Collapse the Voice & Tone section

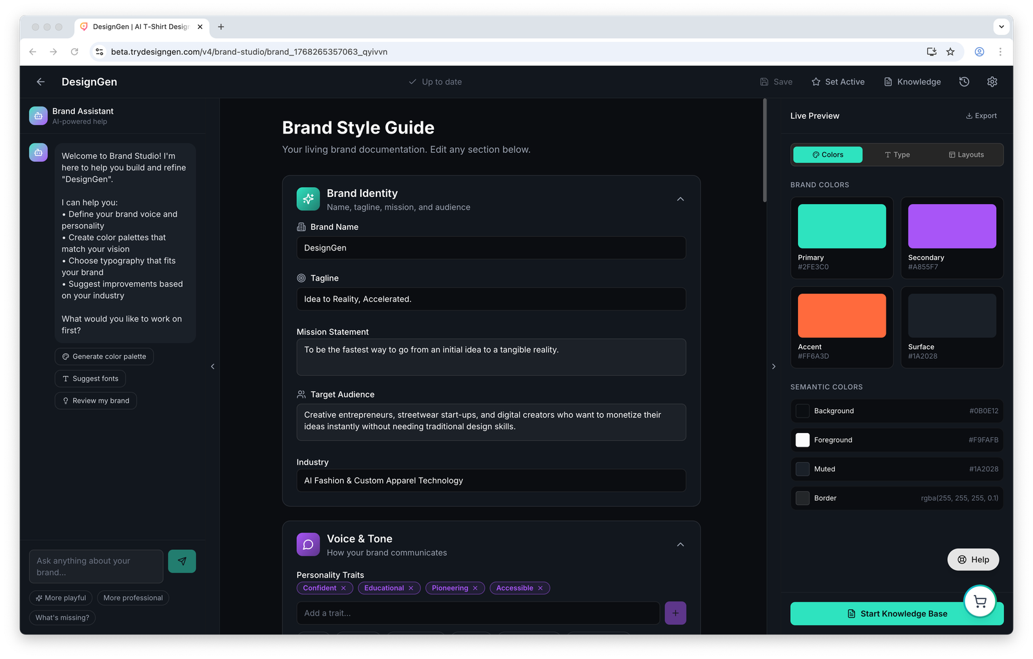tap(680, 544)
